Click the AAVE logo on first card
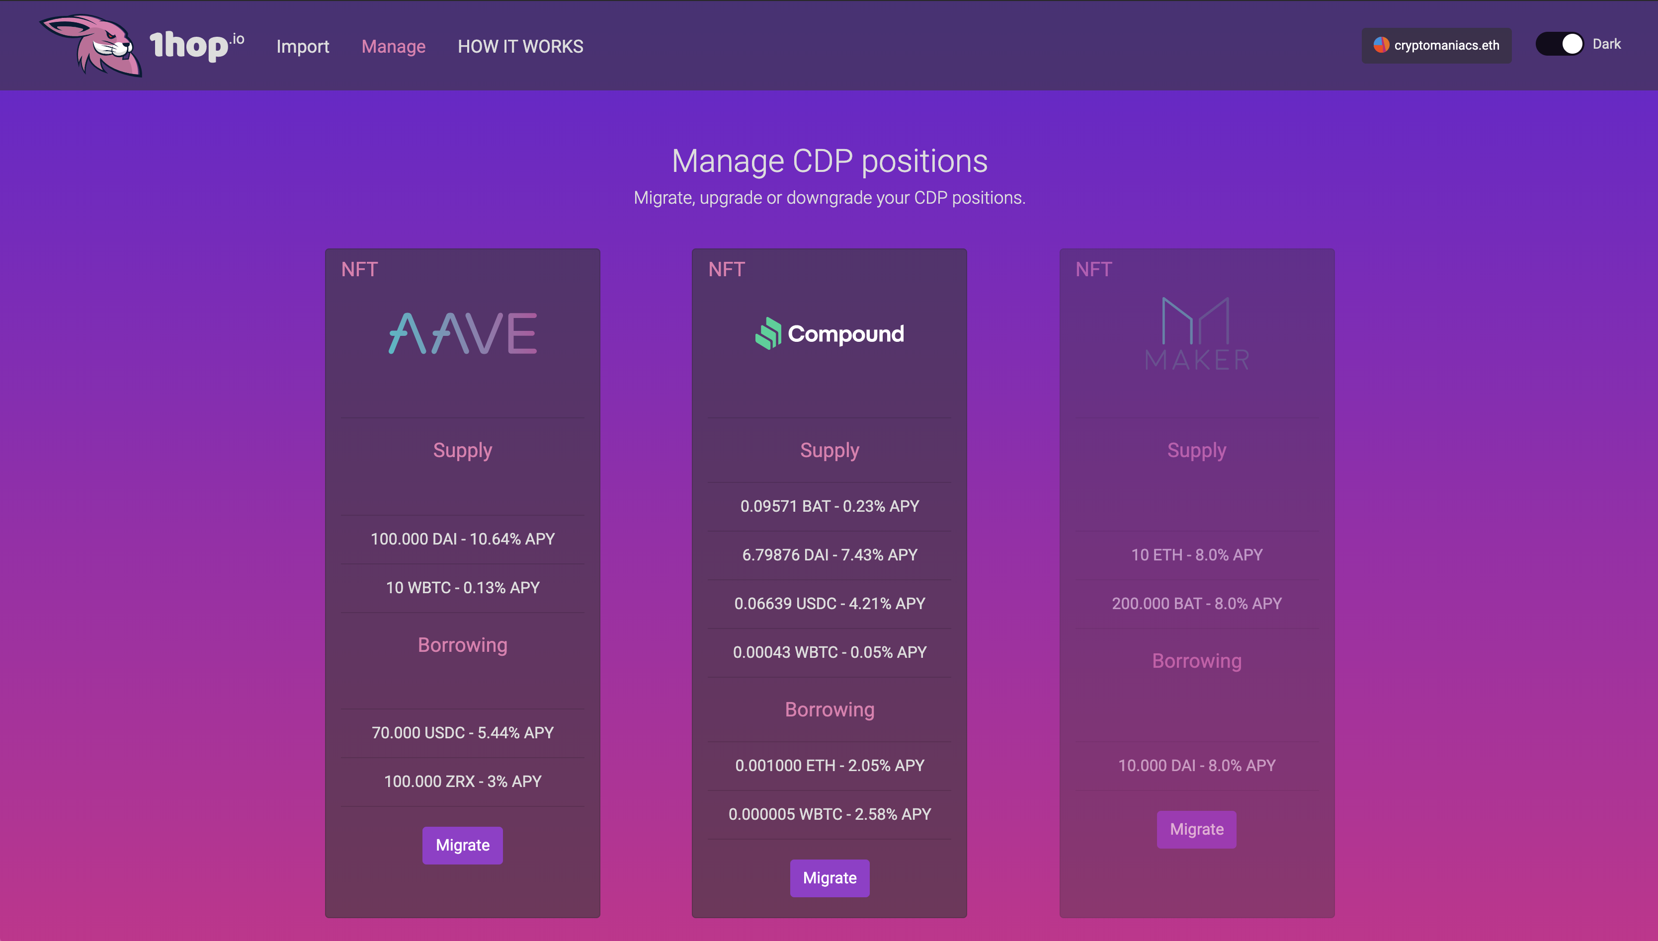 click(x=463, y=333)
